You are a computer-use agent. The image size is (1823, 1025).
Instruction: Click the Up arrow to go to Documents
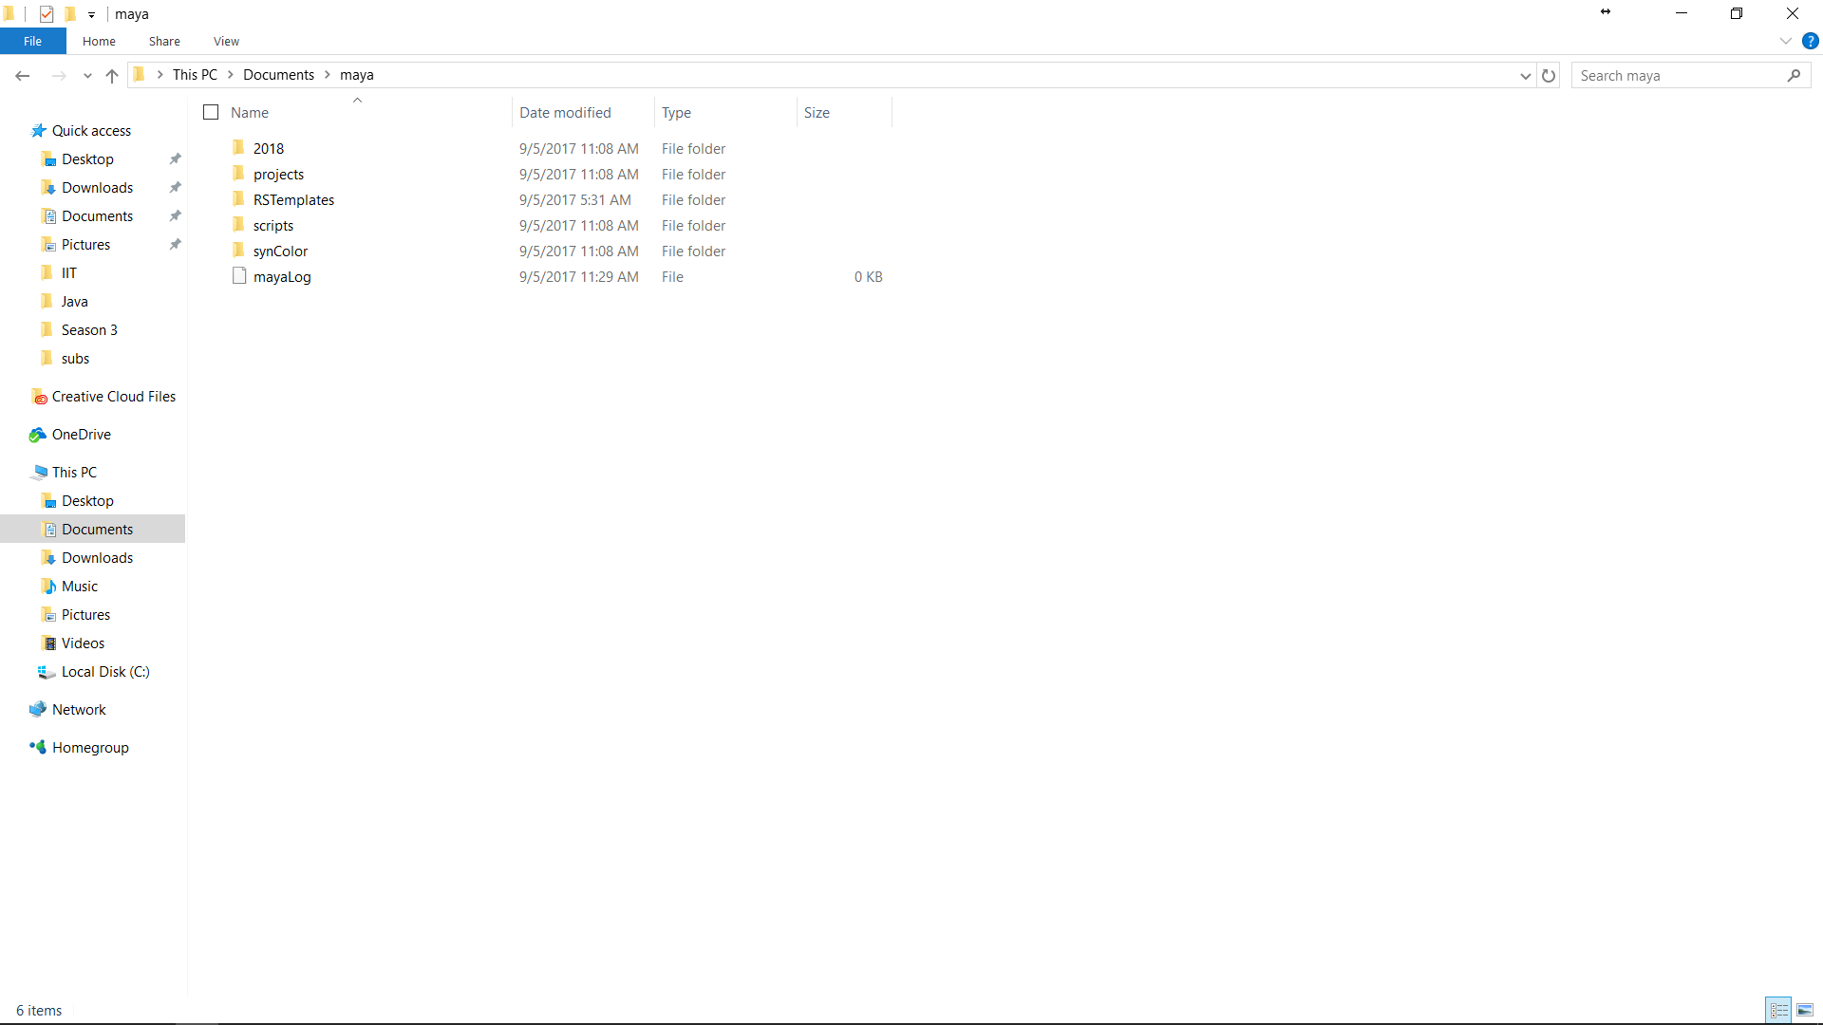(111, 76)
